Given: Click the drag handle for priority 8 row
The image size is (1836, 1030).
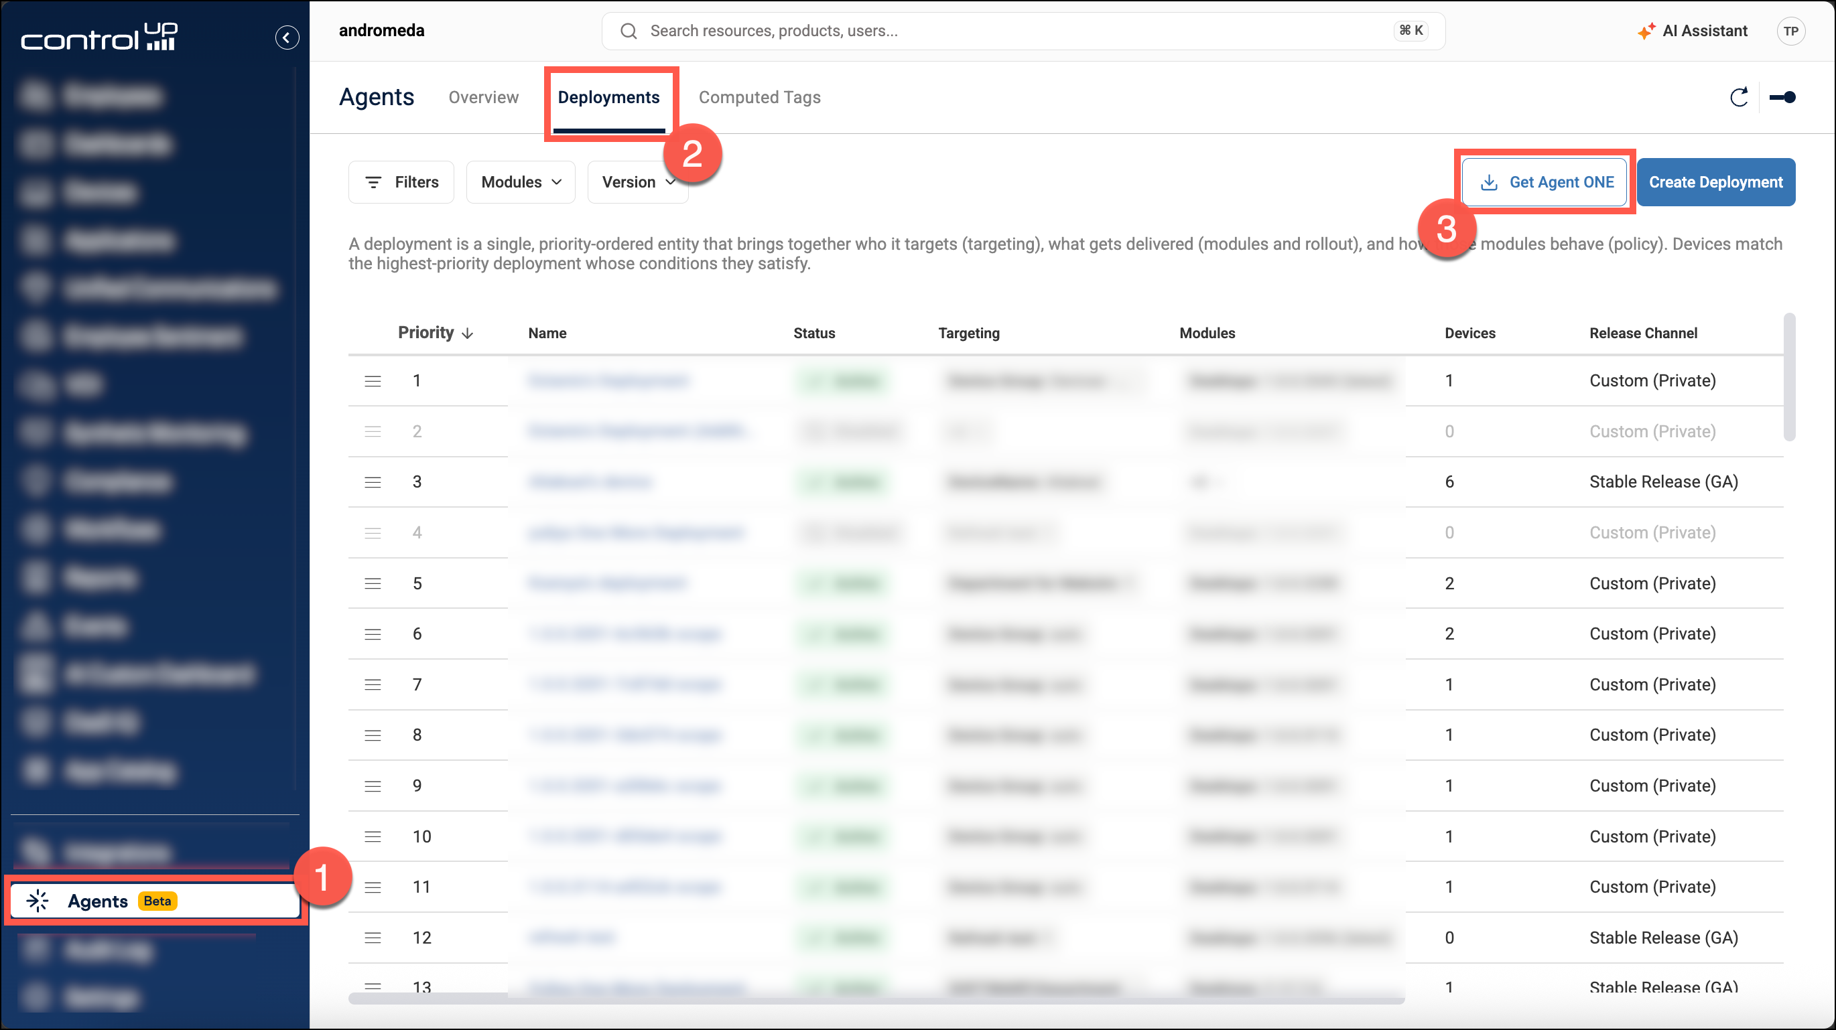Looking at the screenshot, I should point(373,735).
